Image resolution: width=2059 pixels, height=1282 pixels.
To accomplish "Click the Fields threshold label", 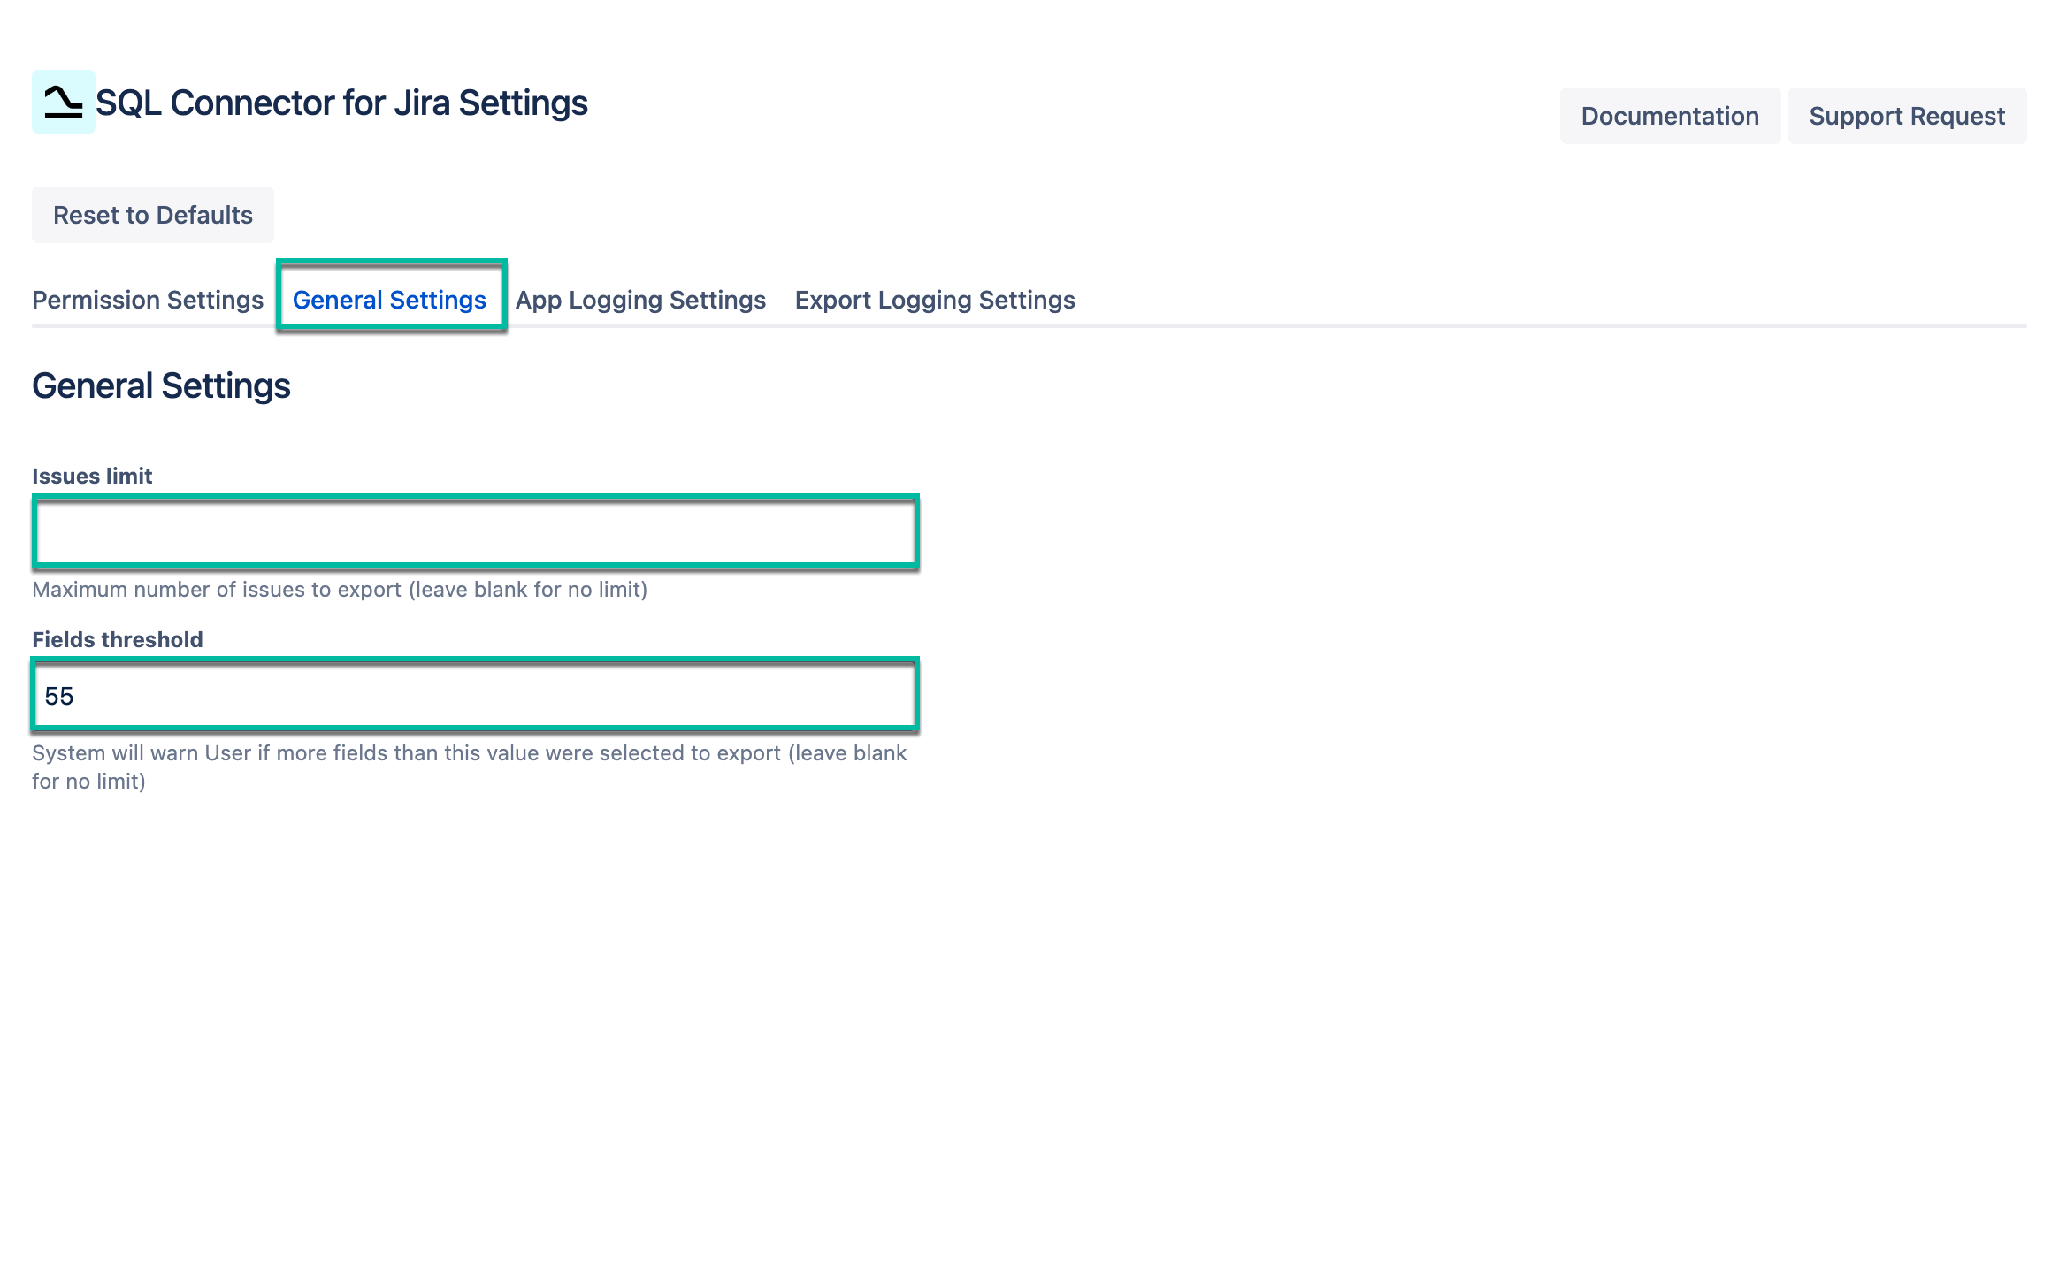I will point(117,639).
